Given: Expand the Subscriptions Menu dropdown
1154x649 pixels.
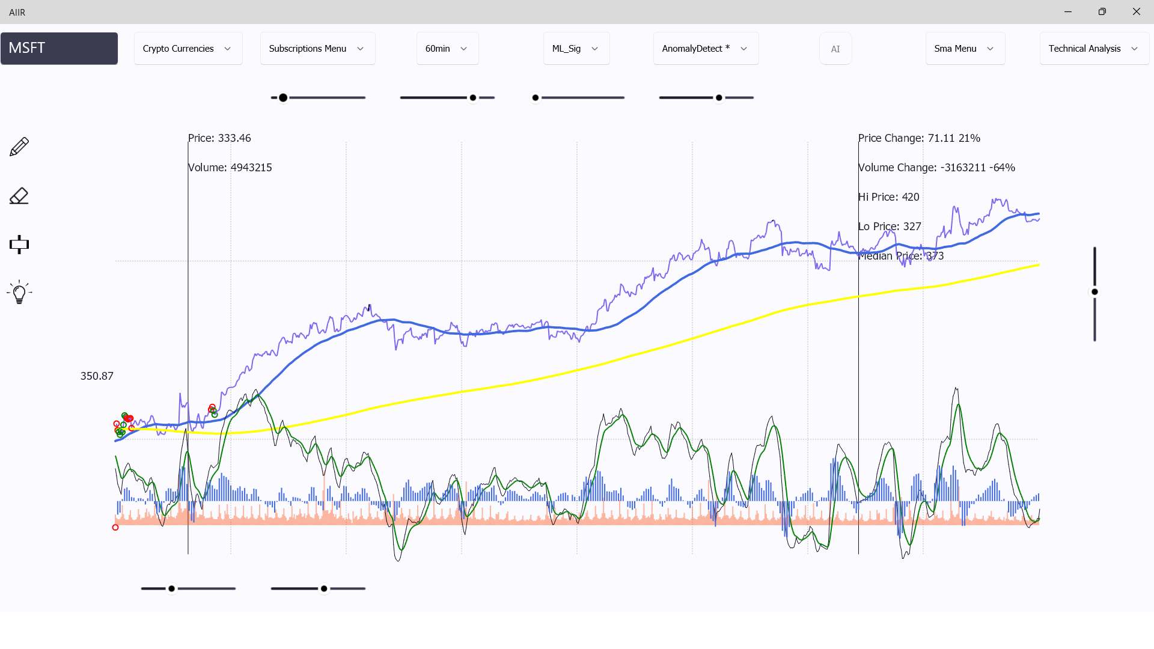Looking at the screenshot, I should click(317, 49).
